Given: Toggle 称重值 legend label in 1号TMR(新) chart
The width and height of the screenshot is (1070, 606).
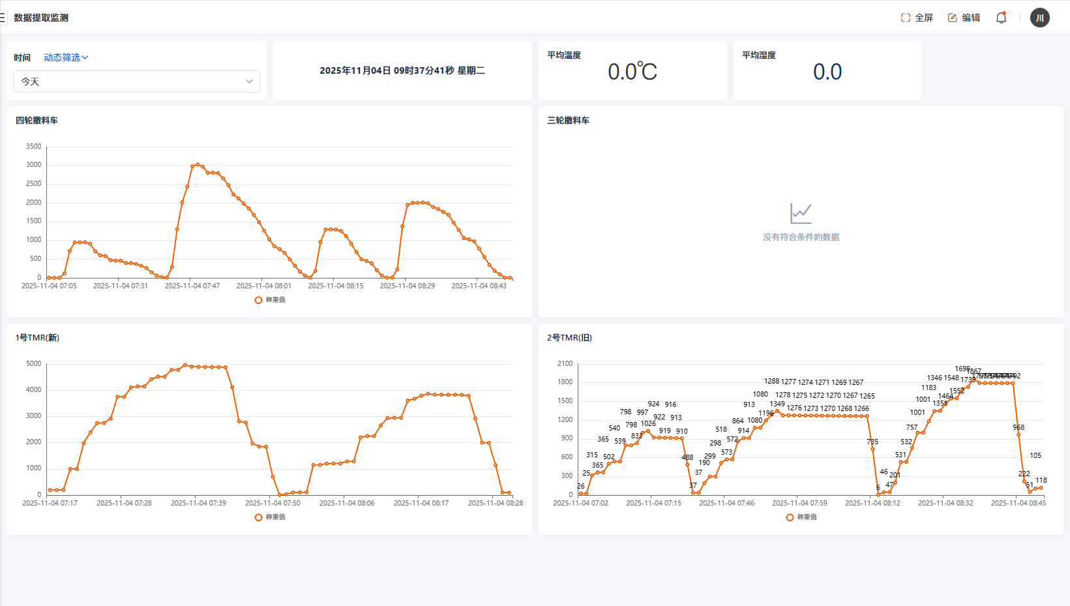Looking at the screenshot, I should tap(276, 517).
